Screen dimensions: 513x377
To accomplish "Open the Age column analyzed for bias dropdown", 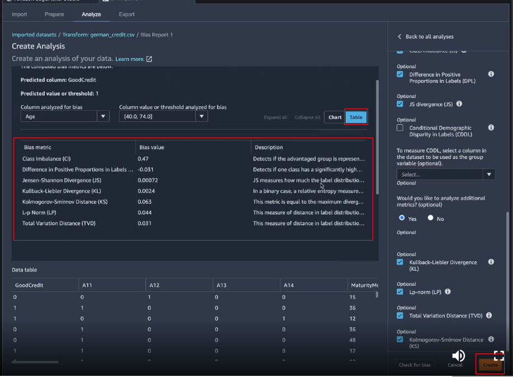I will [x=65, y=116].
